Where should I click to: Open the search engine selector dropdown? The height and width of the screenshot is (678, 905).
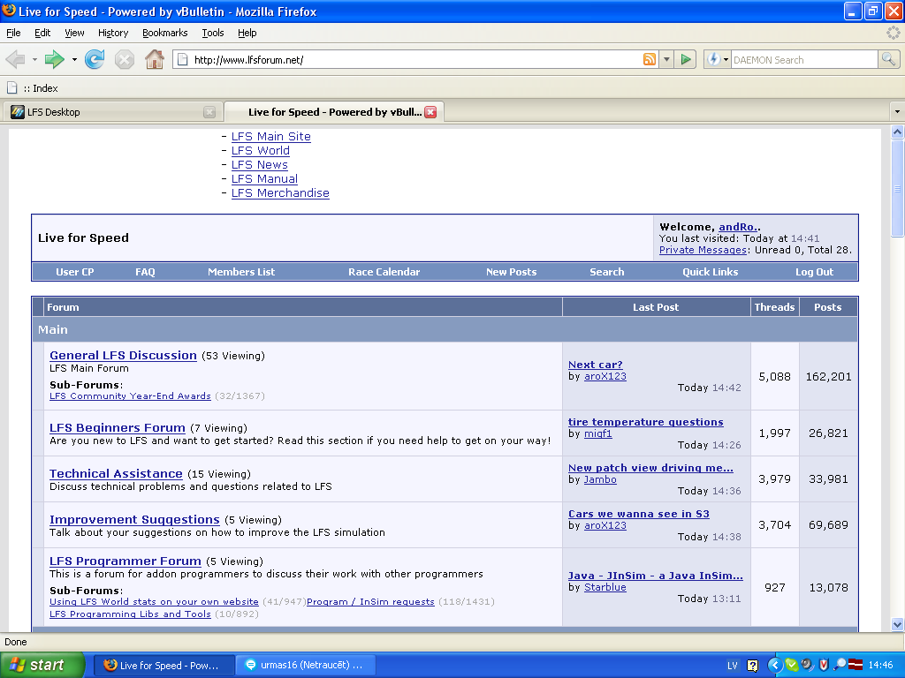726,59
